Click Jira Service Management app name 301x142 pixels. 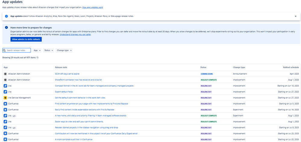(x=19, y=98)
